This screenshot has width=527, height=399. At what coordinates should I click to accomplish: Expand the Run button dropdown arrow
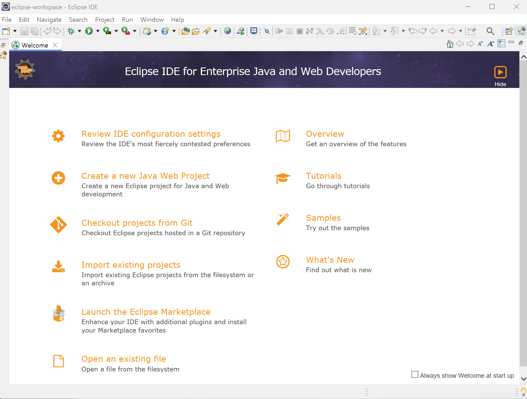(98, 31)
